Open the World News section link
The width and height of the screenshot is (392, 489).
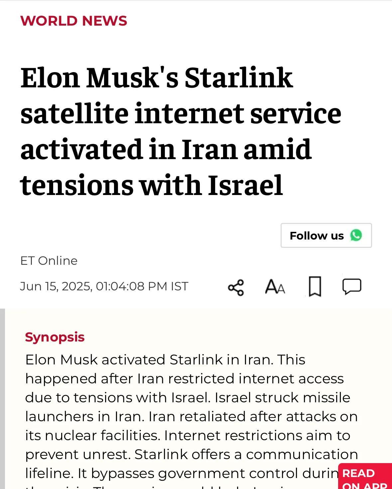73,21
